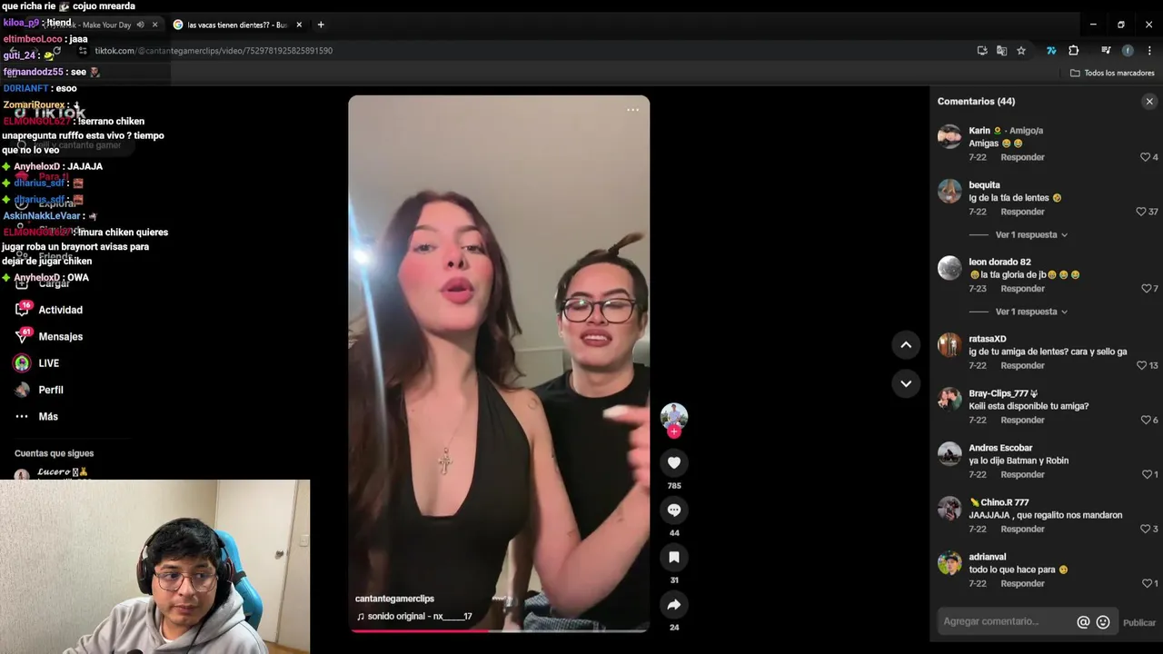The width and height of the screenshot is (1163, 654).
Task: Open 'Todos los marcadores' bookmarks folder
Action: [x=1112, y=73]
